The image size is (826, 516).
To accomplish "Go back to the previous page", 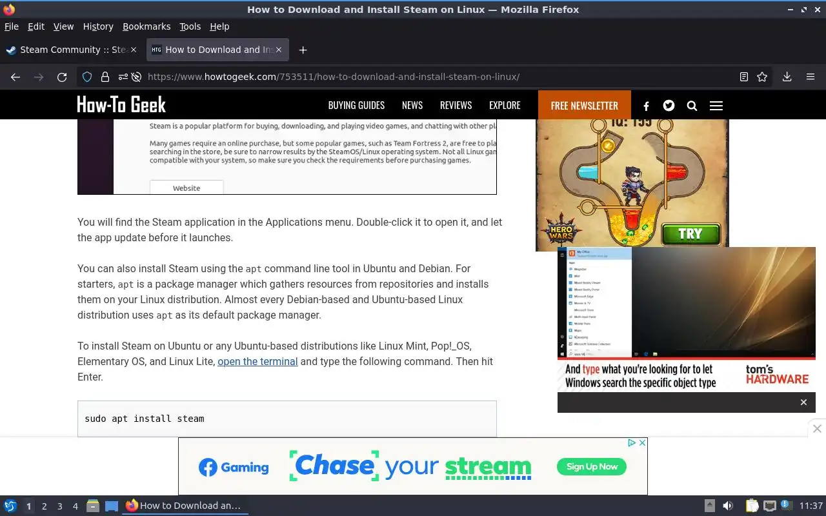I will pyautogui.click(x=15, y=77).
